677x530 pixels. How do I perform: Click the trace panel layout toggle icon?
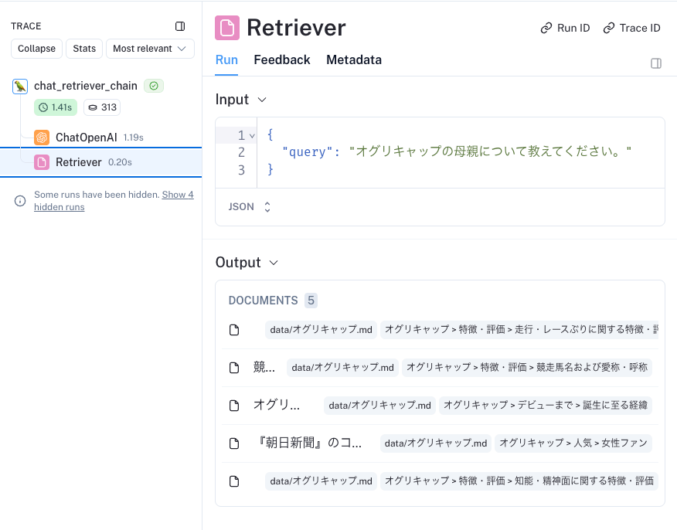[x=180, y=26]
